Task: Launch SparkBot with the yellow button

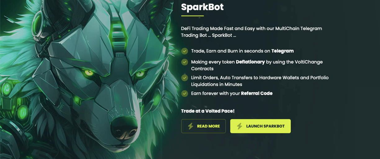Action: coord(260,126)
